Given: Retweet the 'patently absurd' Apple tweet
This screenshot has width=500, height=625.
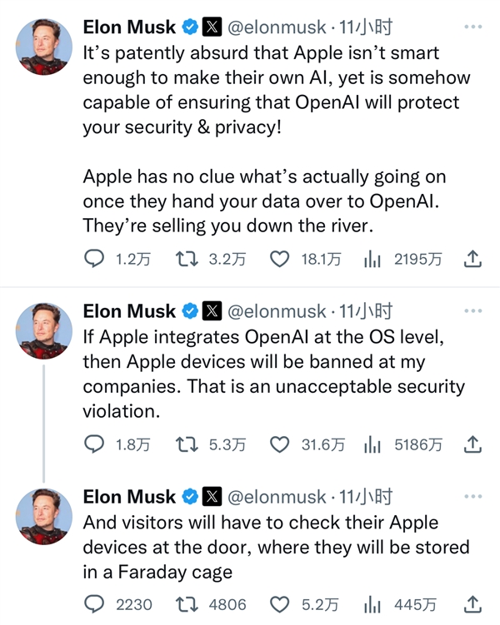Looking at the screenshot, I should [x=187, y=260].
